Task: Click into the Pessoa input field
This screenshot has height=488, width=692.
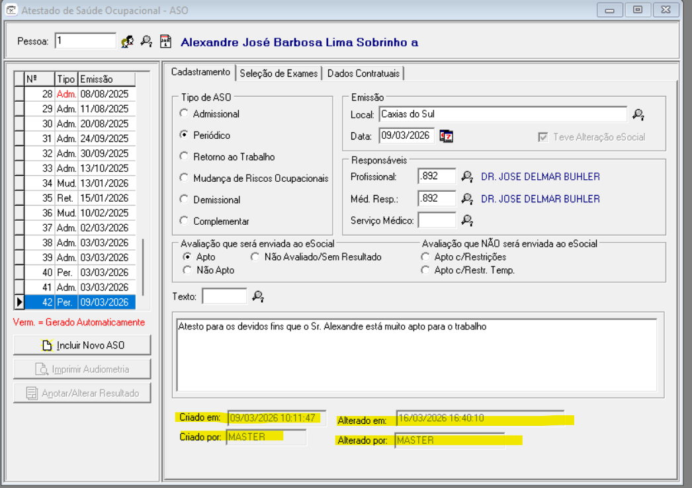Action: tap(85, 41)
